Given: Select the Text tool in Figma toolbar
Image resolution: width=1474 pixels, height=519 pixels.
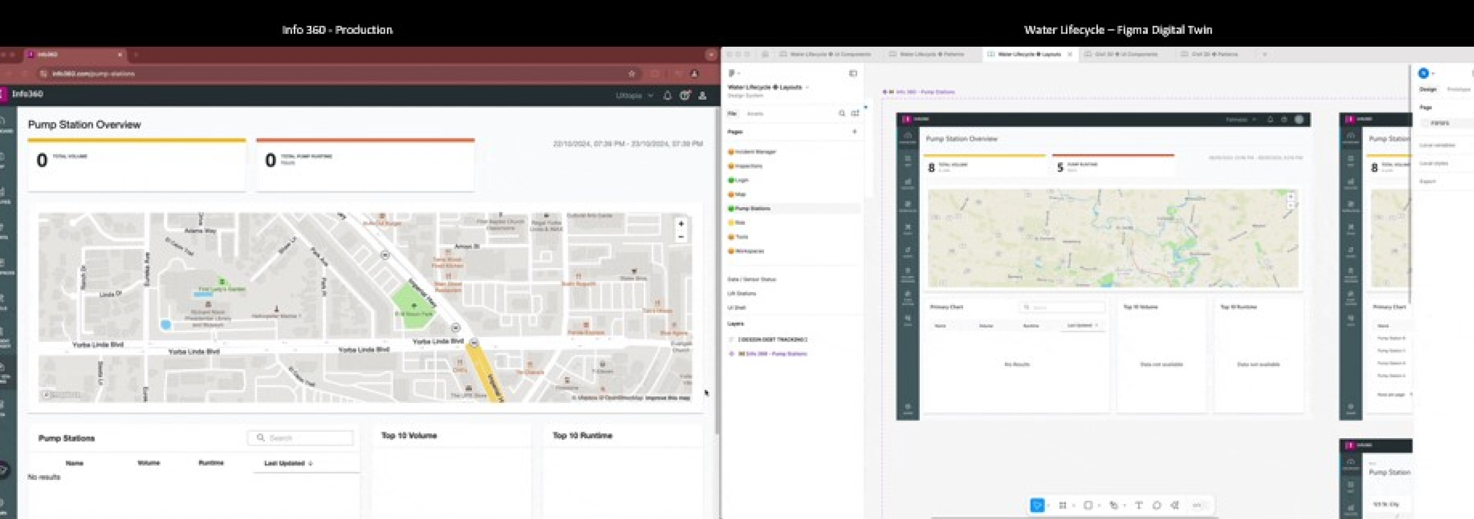Looking at the screenshot, I should tap(1139, 505).
